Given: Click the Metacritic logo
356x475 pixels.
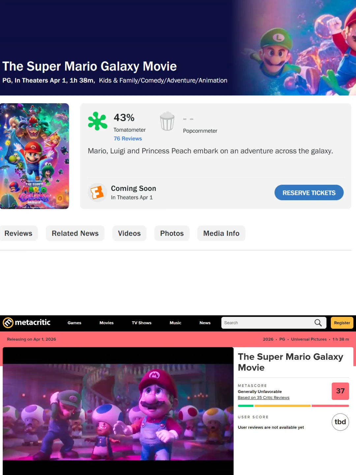Looking at the screenshot, I should point(27,323).
